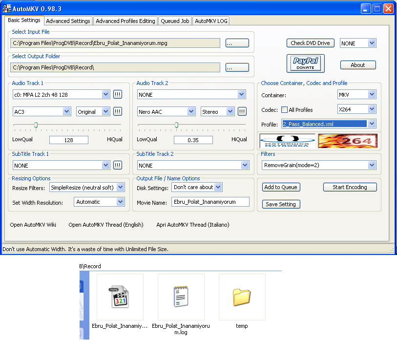Click Apri AutoMKV Thread (Italiano) link
This screenshot has height=341, width=397.
click(x=193, y=225)
